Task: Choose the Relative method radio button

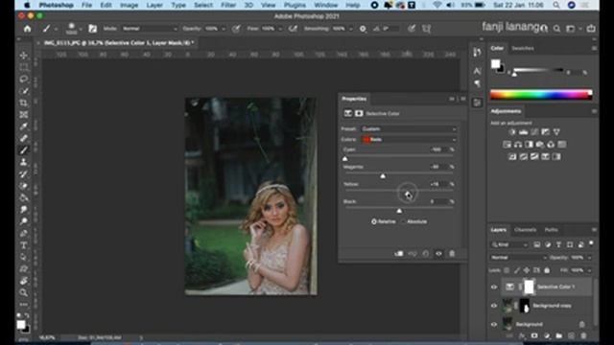Action: click(x=374, y=221)
